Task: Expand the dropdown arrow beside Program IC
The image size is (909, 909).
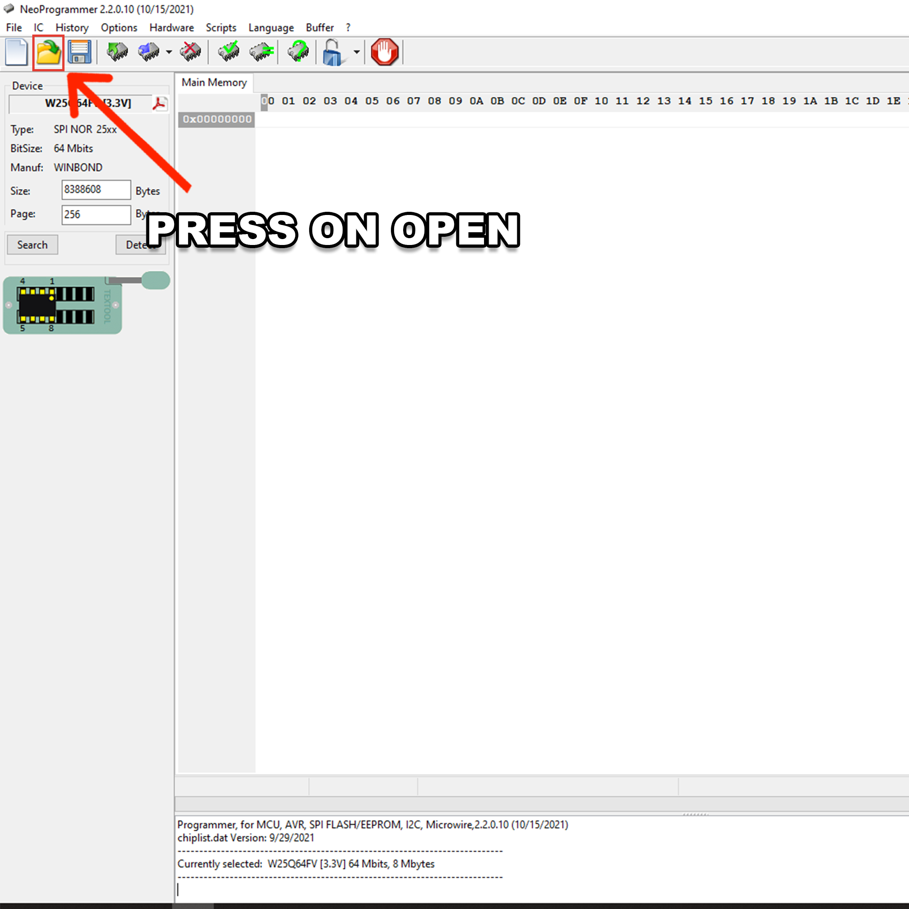Action: point(169,52)
